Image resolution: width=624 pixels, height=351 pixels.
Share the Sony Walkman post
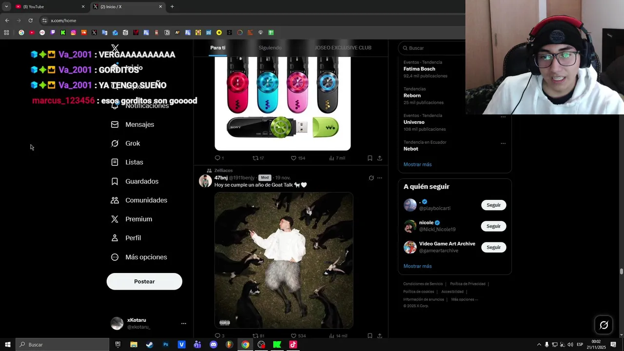380,158
